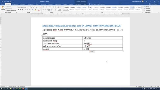The width and height of the screenshot is (160, 90).
Task: Toggle superscript
Action: (30, 10)
